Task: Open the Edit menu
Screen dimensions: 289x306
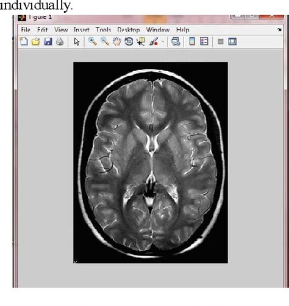Action: tap(43, 30)
